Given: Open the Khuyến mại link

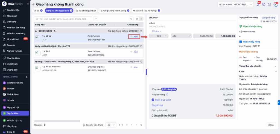Looking at the screenshot, I should point(157,105).
